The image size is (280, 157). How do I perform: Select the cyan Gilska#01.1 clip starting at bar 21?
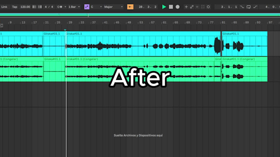click(x=54, y=44)
